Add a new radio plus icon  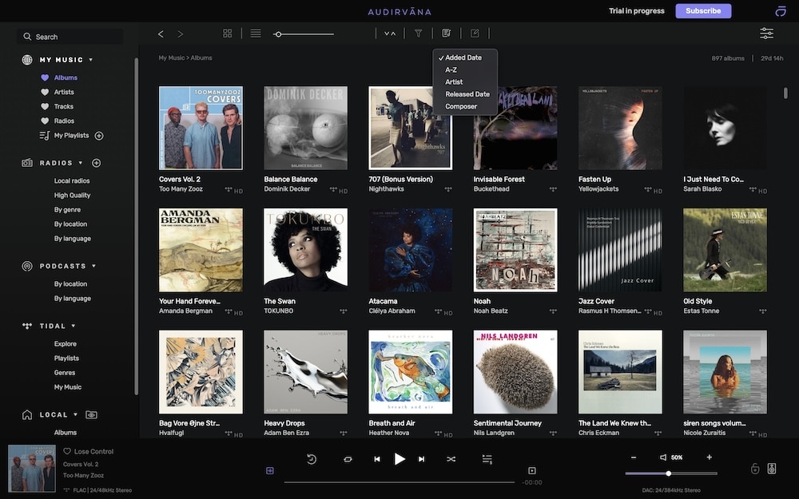point(97,163)
